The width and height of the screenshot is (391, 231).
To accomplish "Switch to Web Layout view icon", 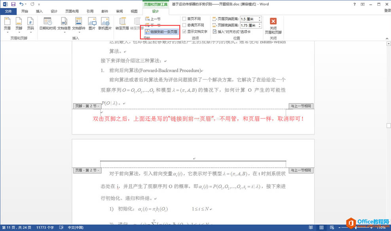I will (332, 227).
